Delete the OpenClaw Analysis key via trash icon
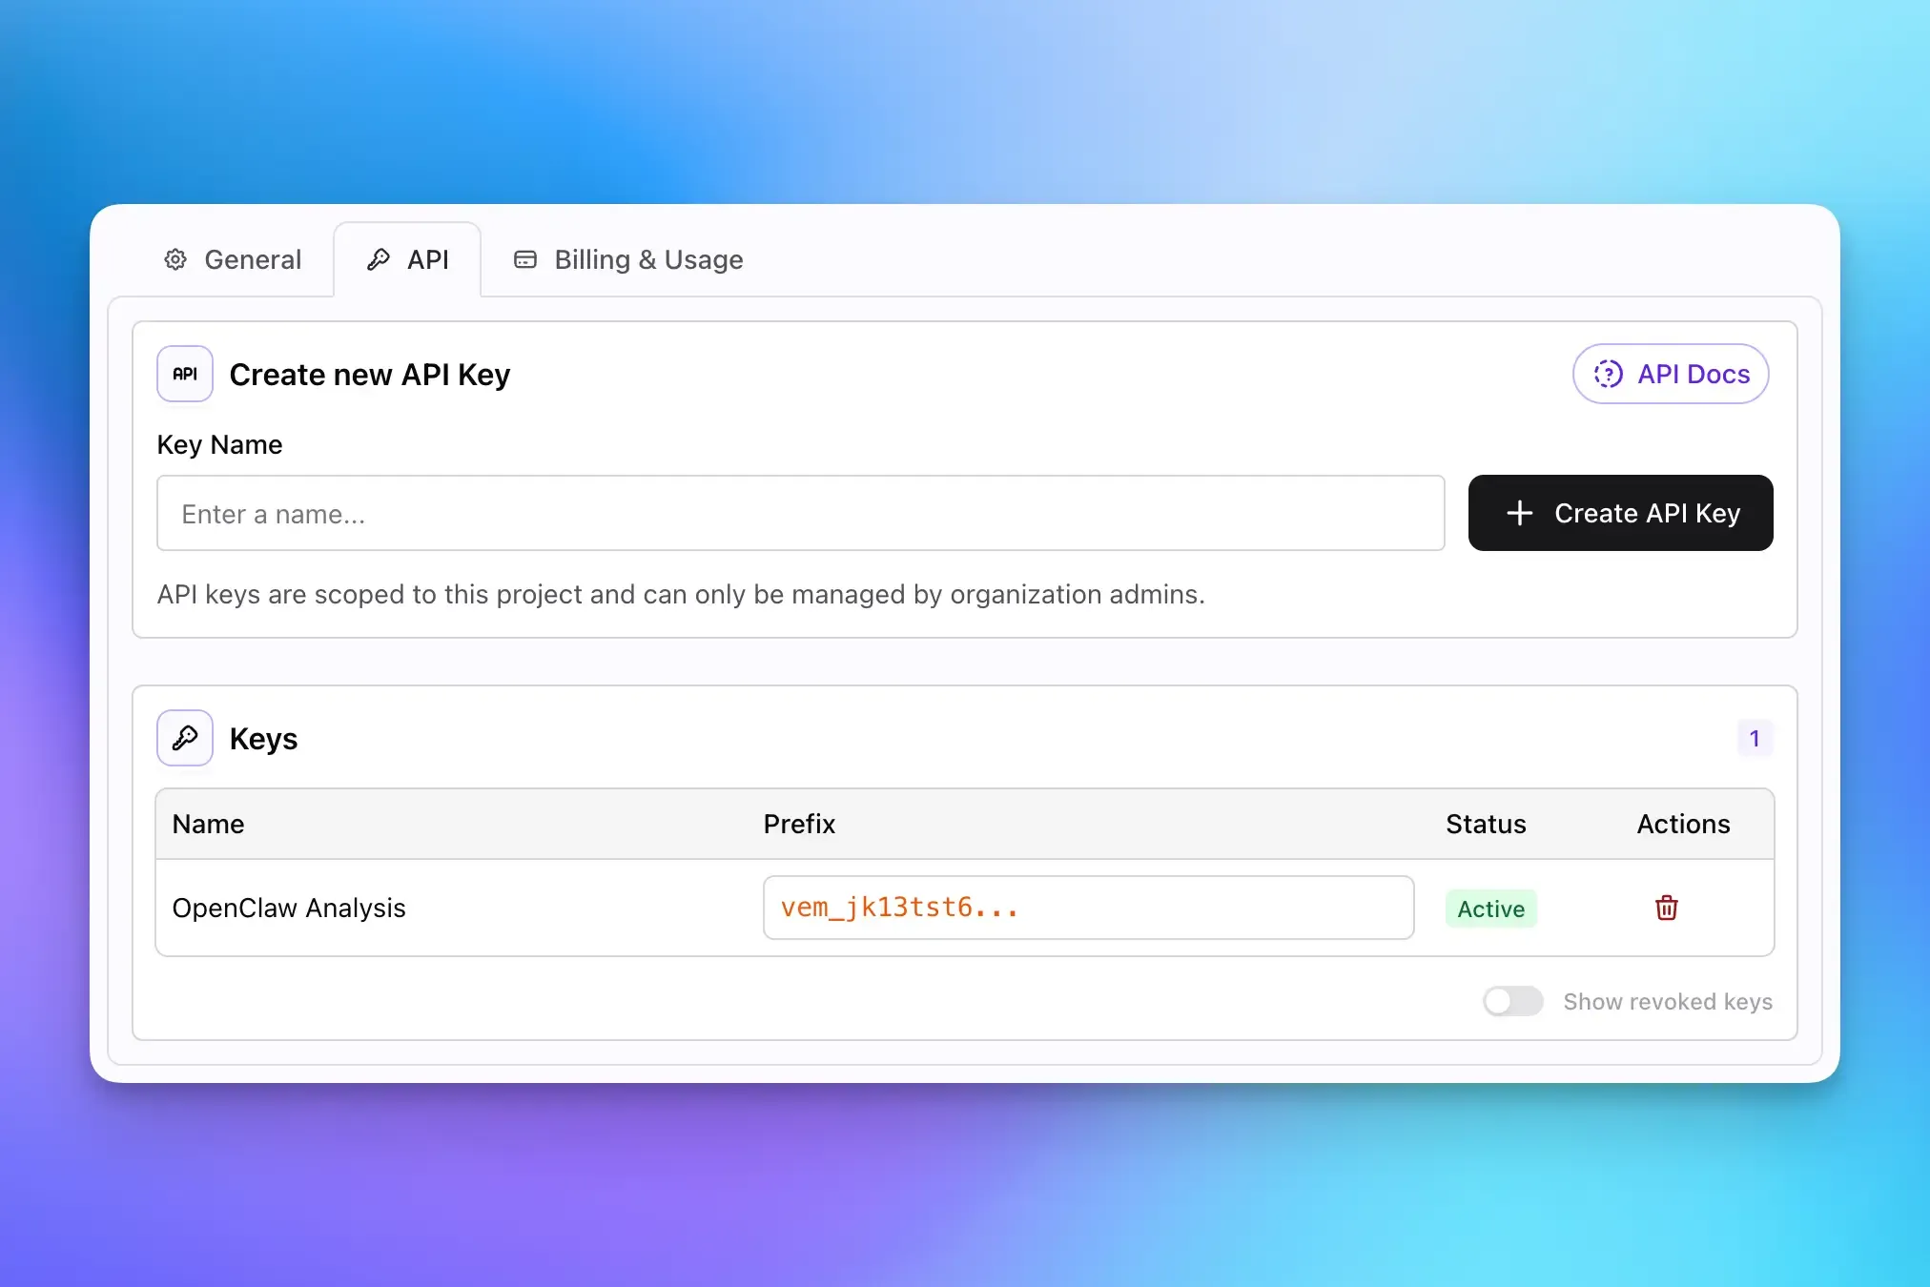 click(1666, 908)
